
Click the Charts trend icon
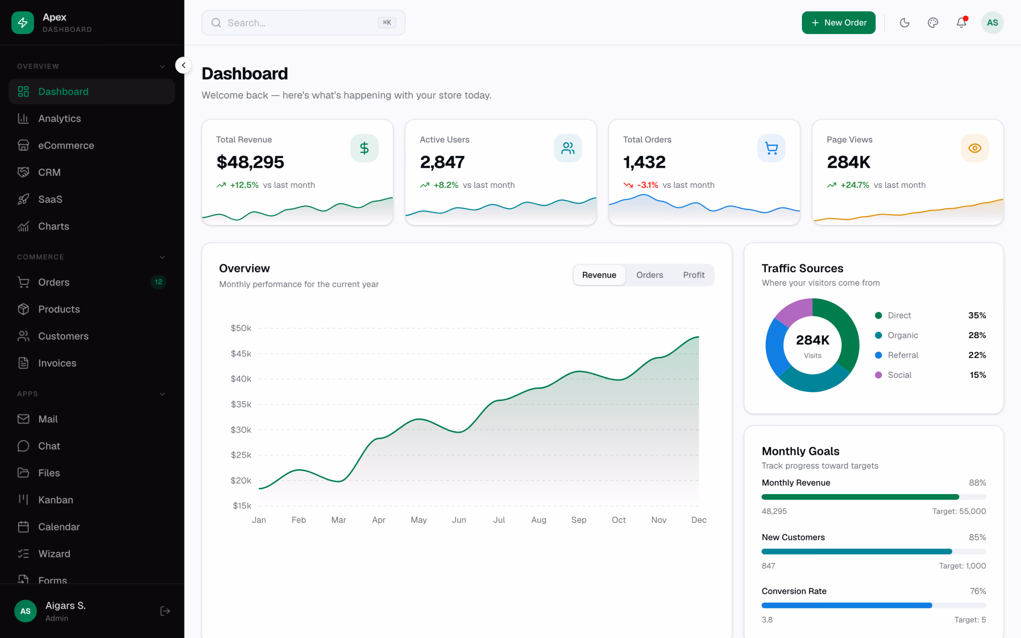23,226
